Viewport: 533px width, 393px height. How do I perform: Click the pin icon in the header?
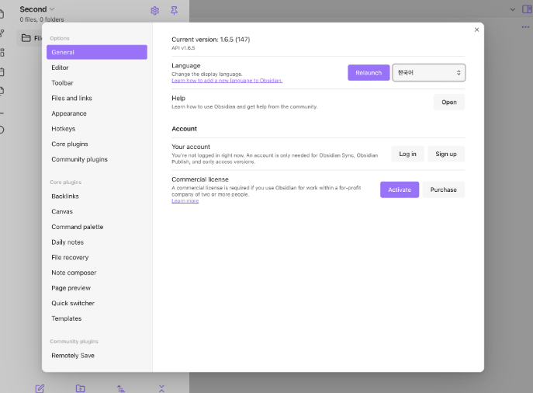click(x=174, y=11)
